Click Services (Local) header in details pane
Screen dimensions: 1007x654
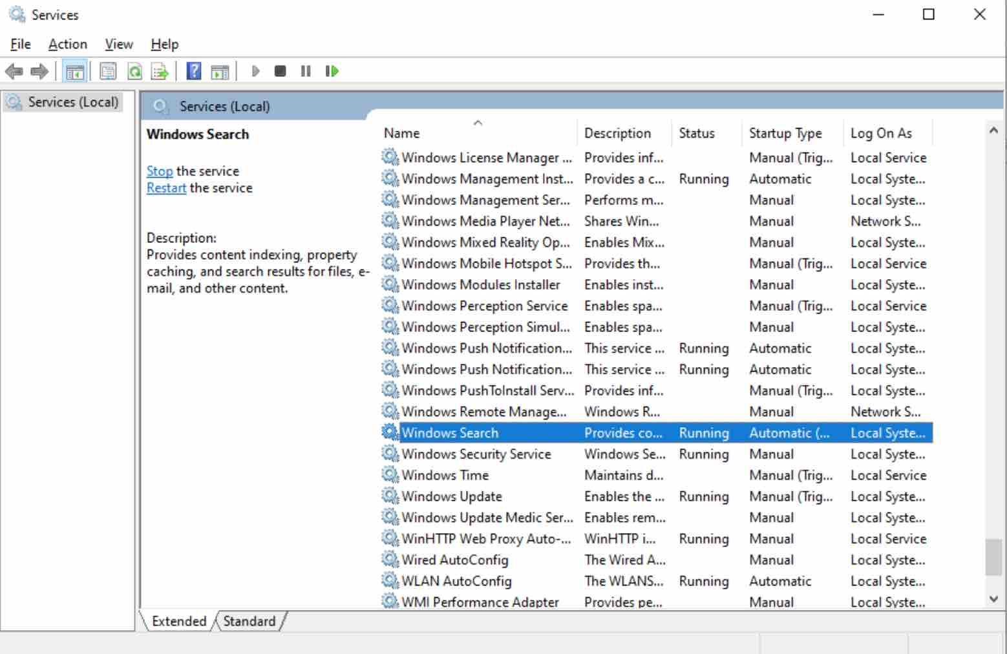pyautogui.click(x=225, y=107)
